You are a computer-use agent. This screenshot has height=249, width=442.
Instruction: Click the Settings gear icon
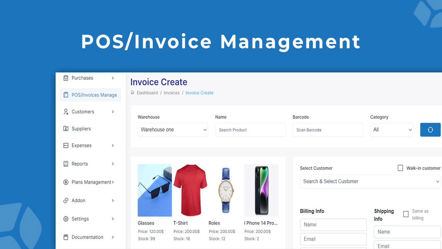pyautogui.click(x=66, y=219)
